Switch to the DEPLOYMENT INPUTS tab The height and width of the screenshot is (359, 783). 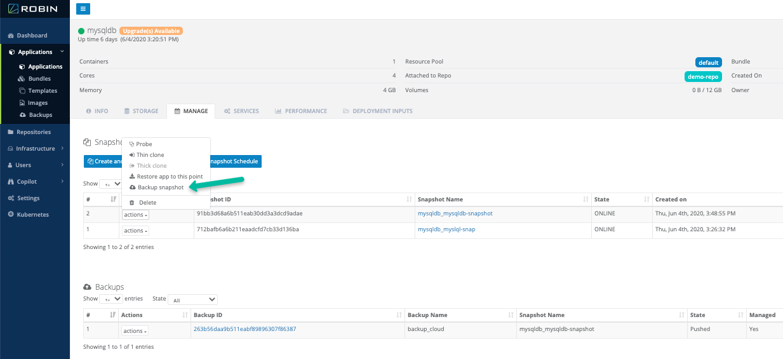378,111
